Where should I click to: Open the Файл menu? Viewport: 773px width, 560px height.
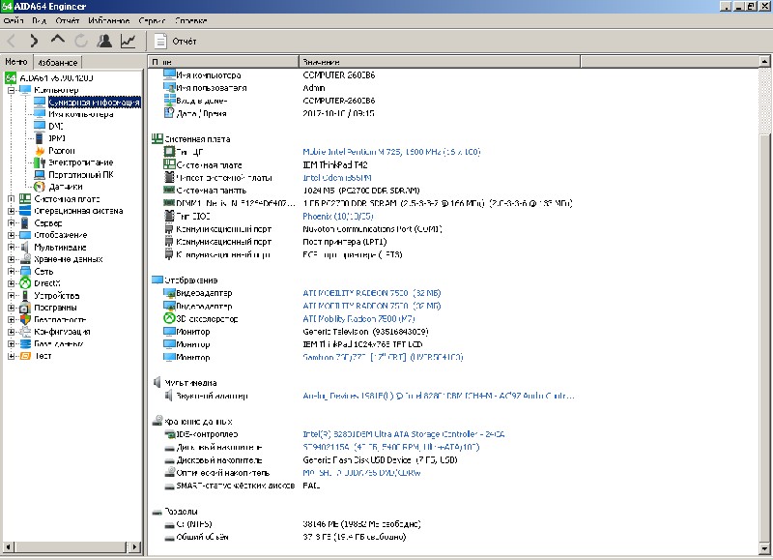[x=14, y=19]
